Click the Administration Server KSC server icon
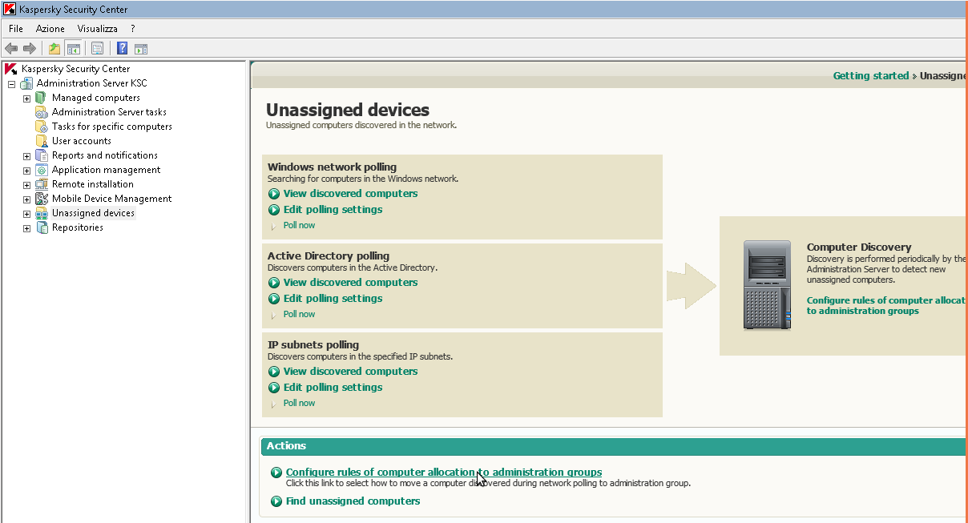 click(26, 83)
